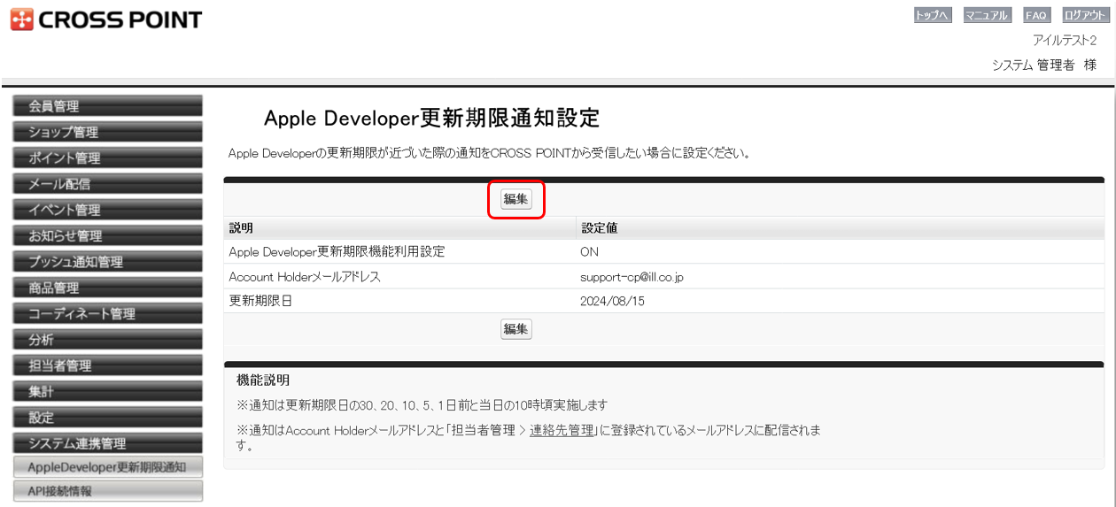Select メール配信 from sidebar
Screen dimensions: 1116x507
tap(108, 184)
